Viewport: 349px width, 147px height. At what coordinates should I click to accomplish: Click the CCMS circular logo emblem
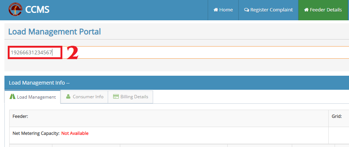[x=15, y=9]
